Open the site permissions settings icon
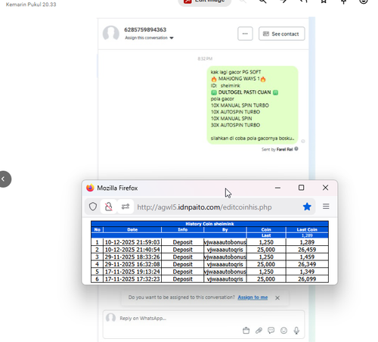 tap(125, 207)
